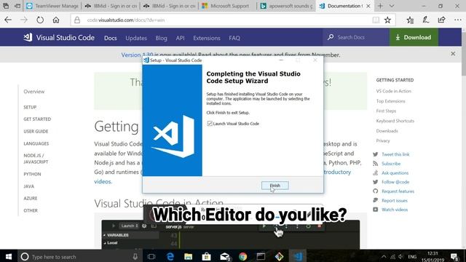Click Request features link
Screen dimensions: 466x262
click(x=398, y=191)
